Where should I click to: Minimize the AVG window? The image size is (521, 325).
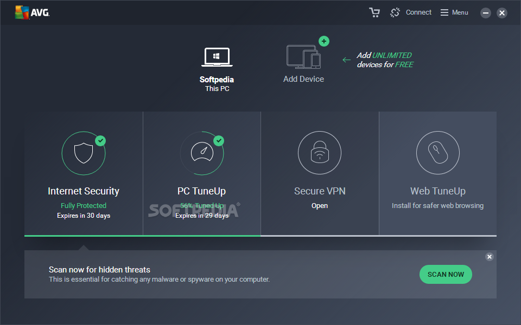click(x=485, y=13)
